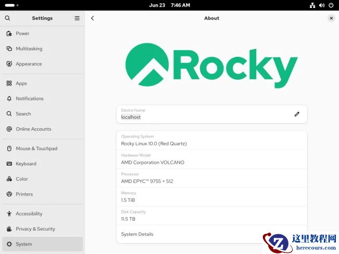Viewport: 339px width, 254px height.
Task: Click the Disk Capacity label
Action: [134, 212]
